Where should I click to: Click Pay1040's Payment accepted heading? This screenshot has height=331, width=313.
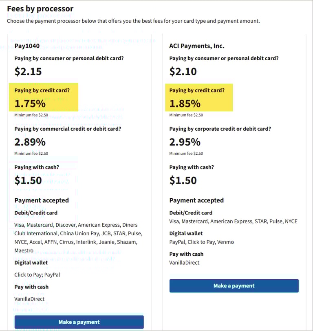click(42, 200)
